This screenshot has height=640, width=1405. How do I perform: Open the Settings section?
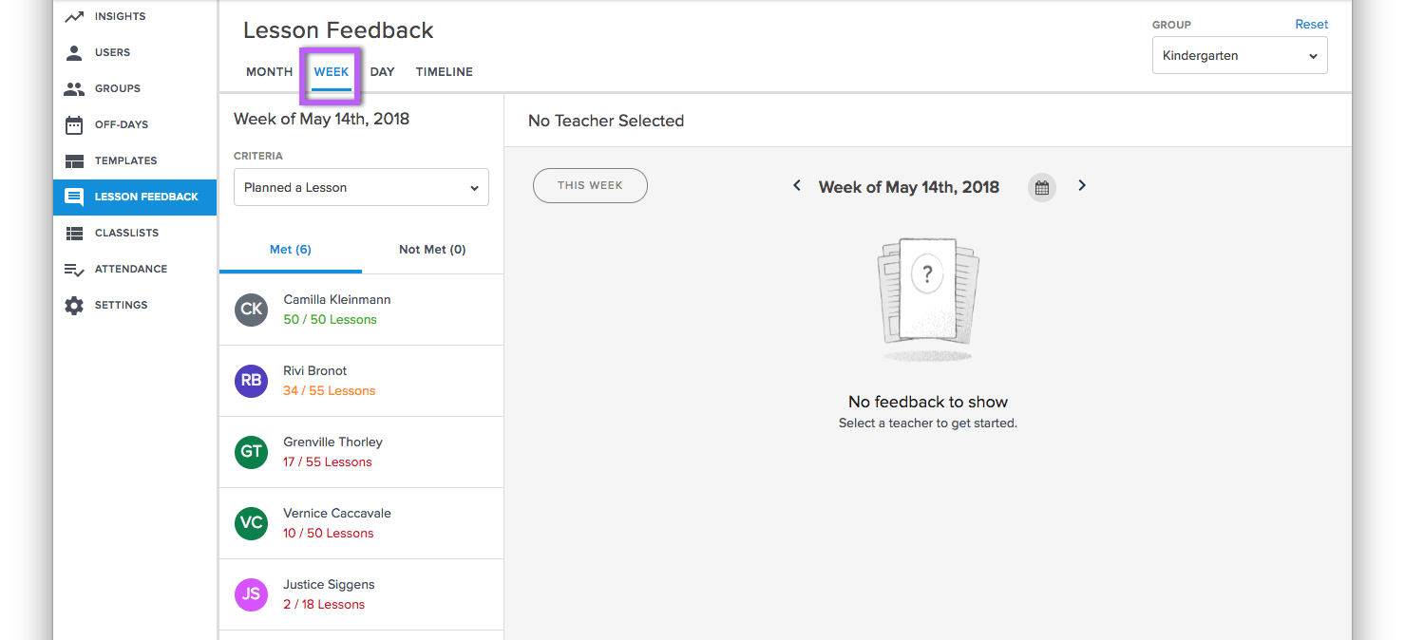[x=135, y=305]
